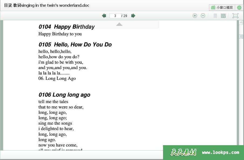Viewport: 244px width, 160px height.
Task: Enter fullscreen mode
Action: (235, 16)
